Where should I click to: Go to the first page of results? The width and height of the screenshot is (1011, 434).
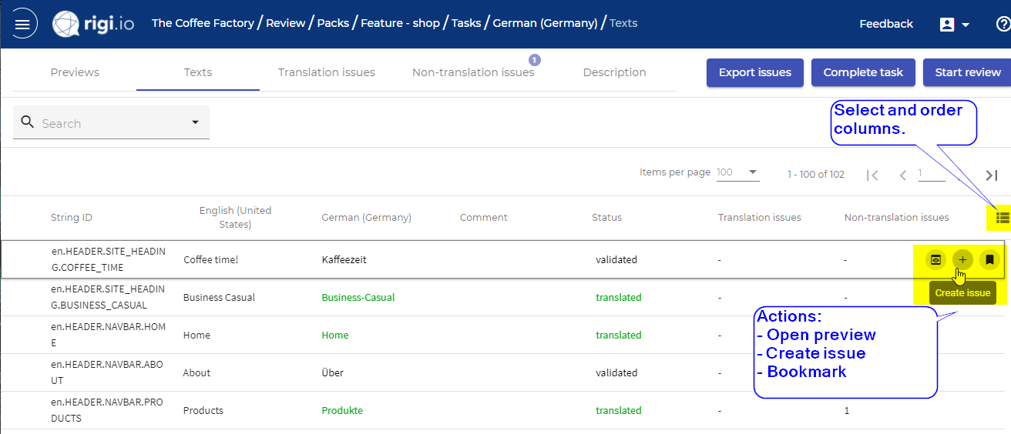872,175
